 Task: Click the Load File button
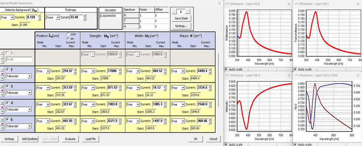[x=90, y=139]
